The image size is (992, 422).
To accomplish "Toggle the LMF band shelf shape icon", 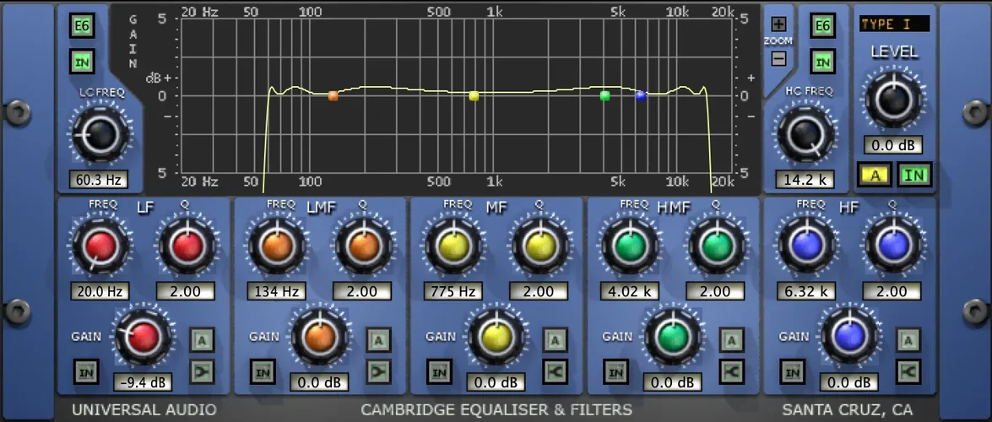I will coord(378,371).
